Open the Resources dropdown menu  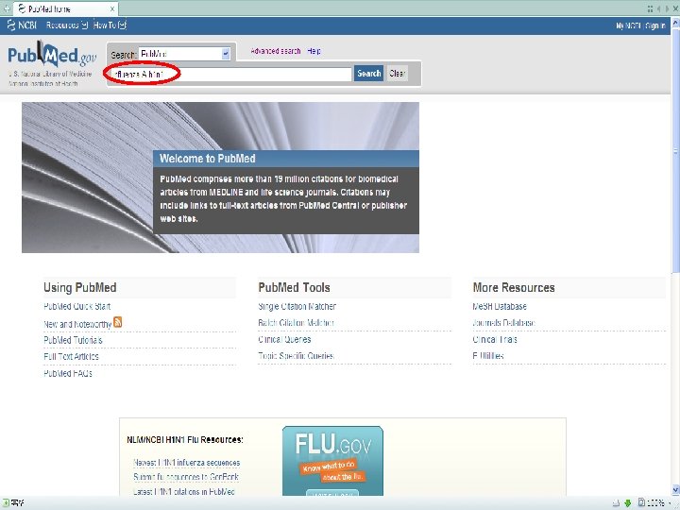pyautogui.click(x=67, y=25)
